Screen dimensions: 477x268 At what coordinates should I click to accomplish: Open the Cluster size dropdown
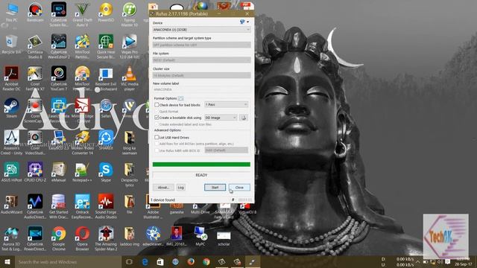coord(201,75)
